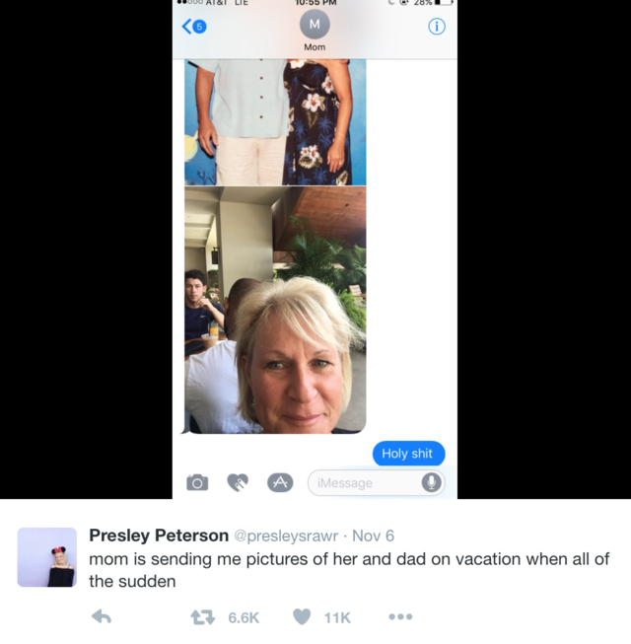
Task: Open the camera icon in message bar
Action: 197,482
